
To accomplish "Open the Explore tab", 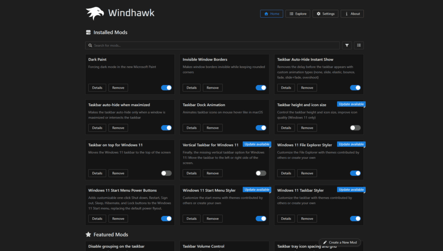I will [x=298, y=13].
